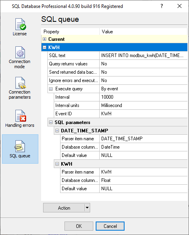189x235 pixels.
Task: Select the SQL text value INSERT INTO
Action: pyautogui.click(x=143, y=55)
